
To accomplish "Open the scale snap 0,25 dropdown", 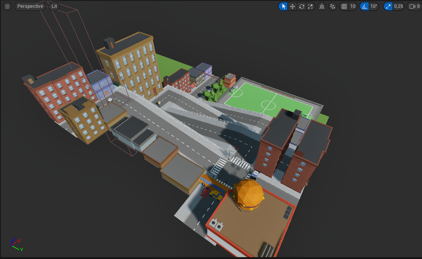I will click(x=399, y=6).
